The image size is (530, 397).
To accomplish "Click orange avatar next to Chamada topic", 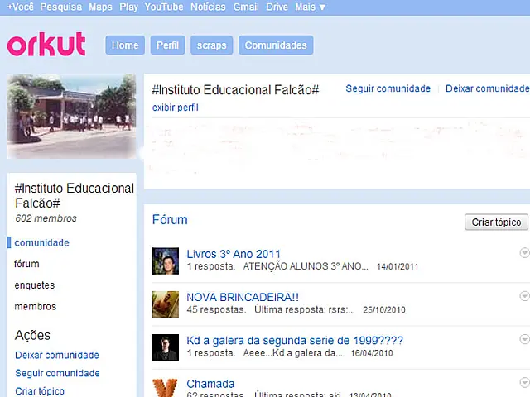I will 166,388.
